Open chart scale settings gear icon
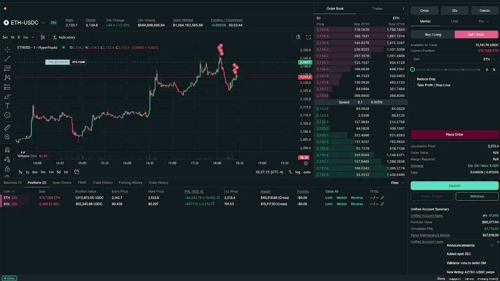This screenshot has height=281, width=500. tap(306, 163)
